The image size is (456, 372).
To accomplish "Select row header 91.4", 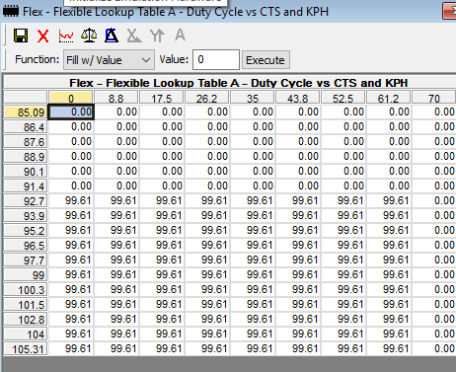I will 26,186.
